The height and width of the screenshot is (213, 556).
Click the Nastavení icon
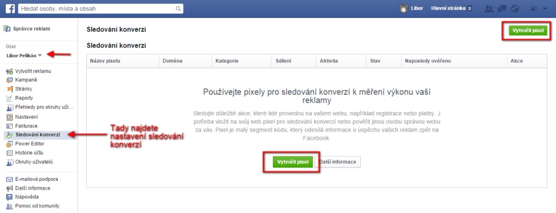coord(9,117)
